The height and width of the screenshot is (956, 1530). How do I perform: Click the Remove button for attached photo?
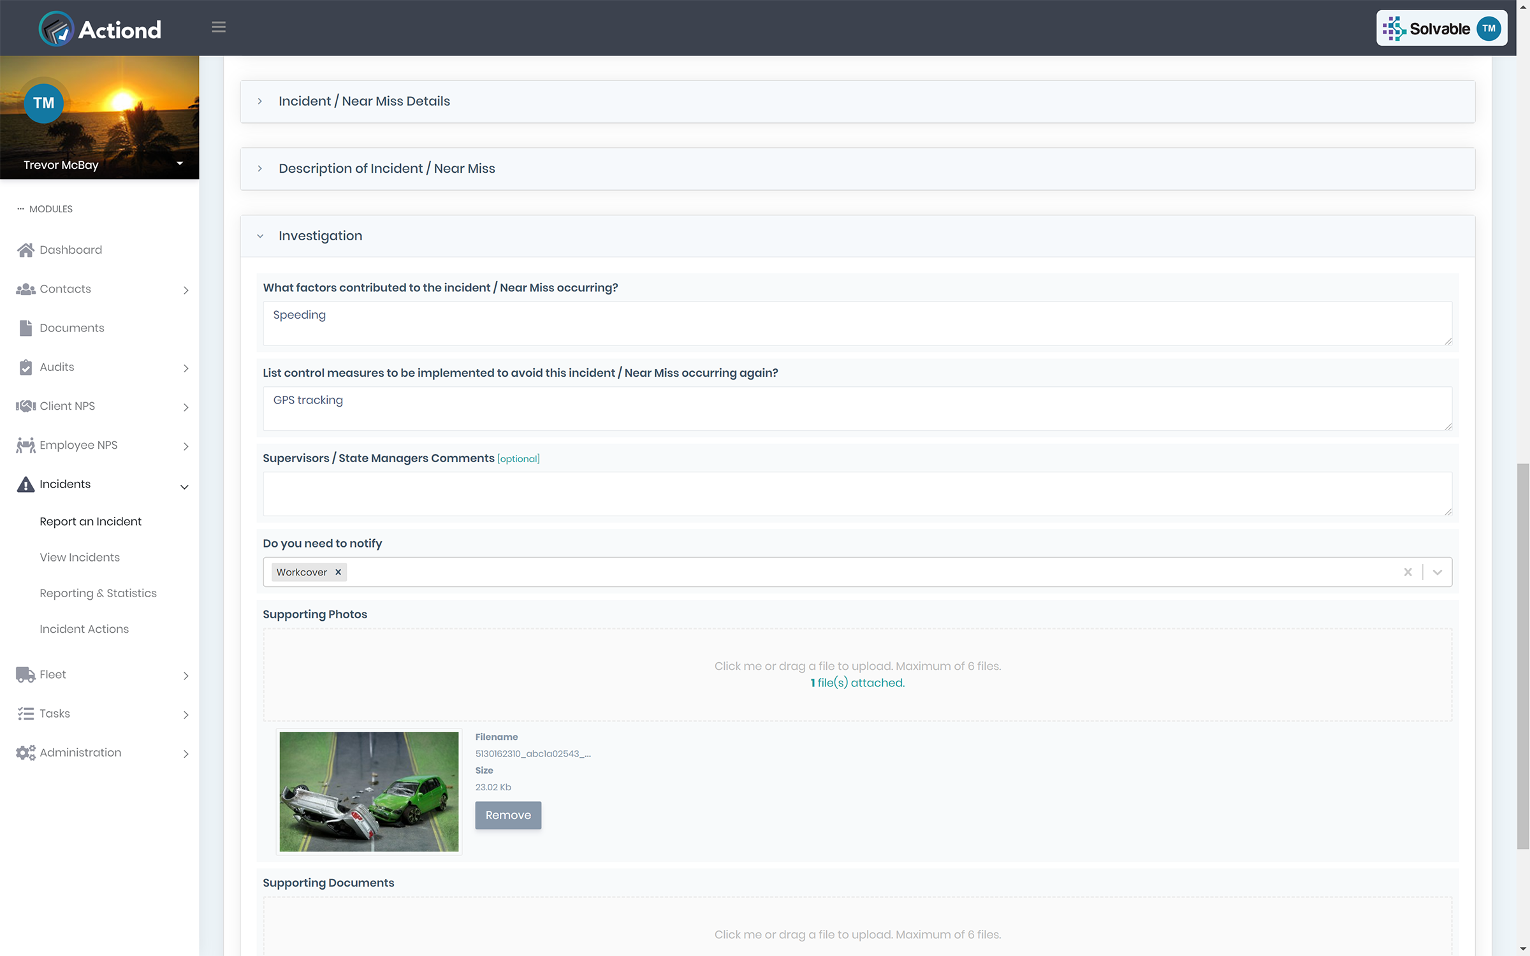click(x=508, y=815)
